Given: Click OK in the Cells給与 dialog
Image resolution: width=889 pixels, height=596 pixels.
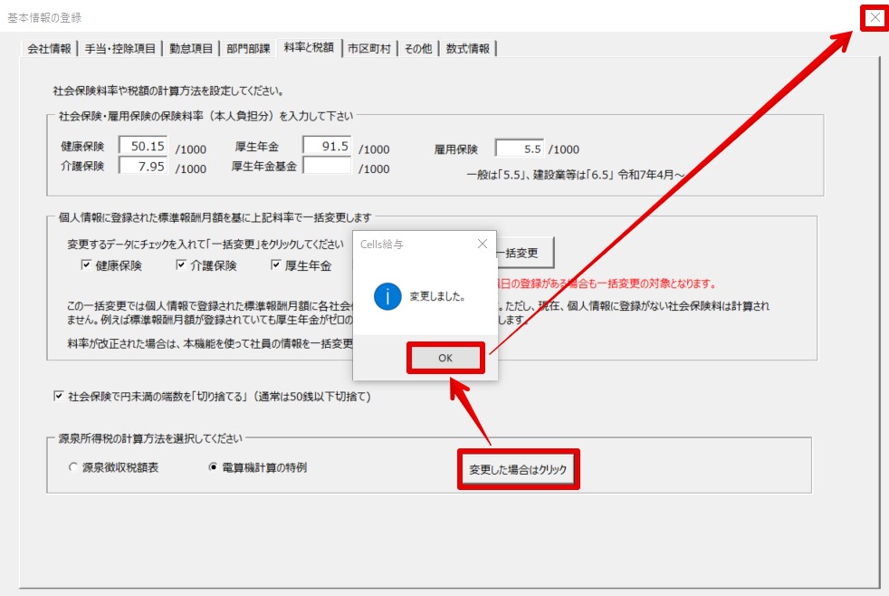Looking at the screenshot, I should coord(445,358).
